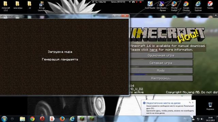Open the taskbar clock showing 14:48
Image resolution: width=218 pixels, height=122 pixels.
coord(211,119)
